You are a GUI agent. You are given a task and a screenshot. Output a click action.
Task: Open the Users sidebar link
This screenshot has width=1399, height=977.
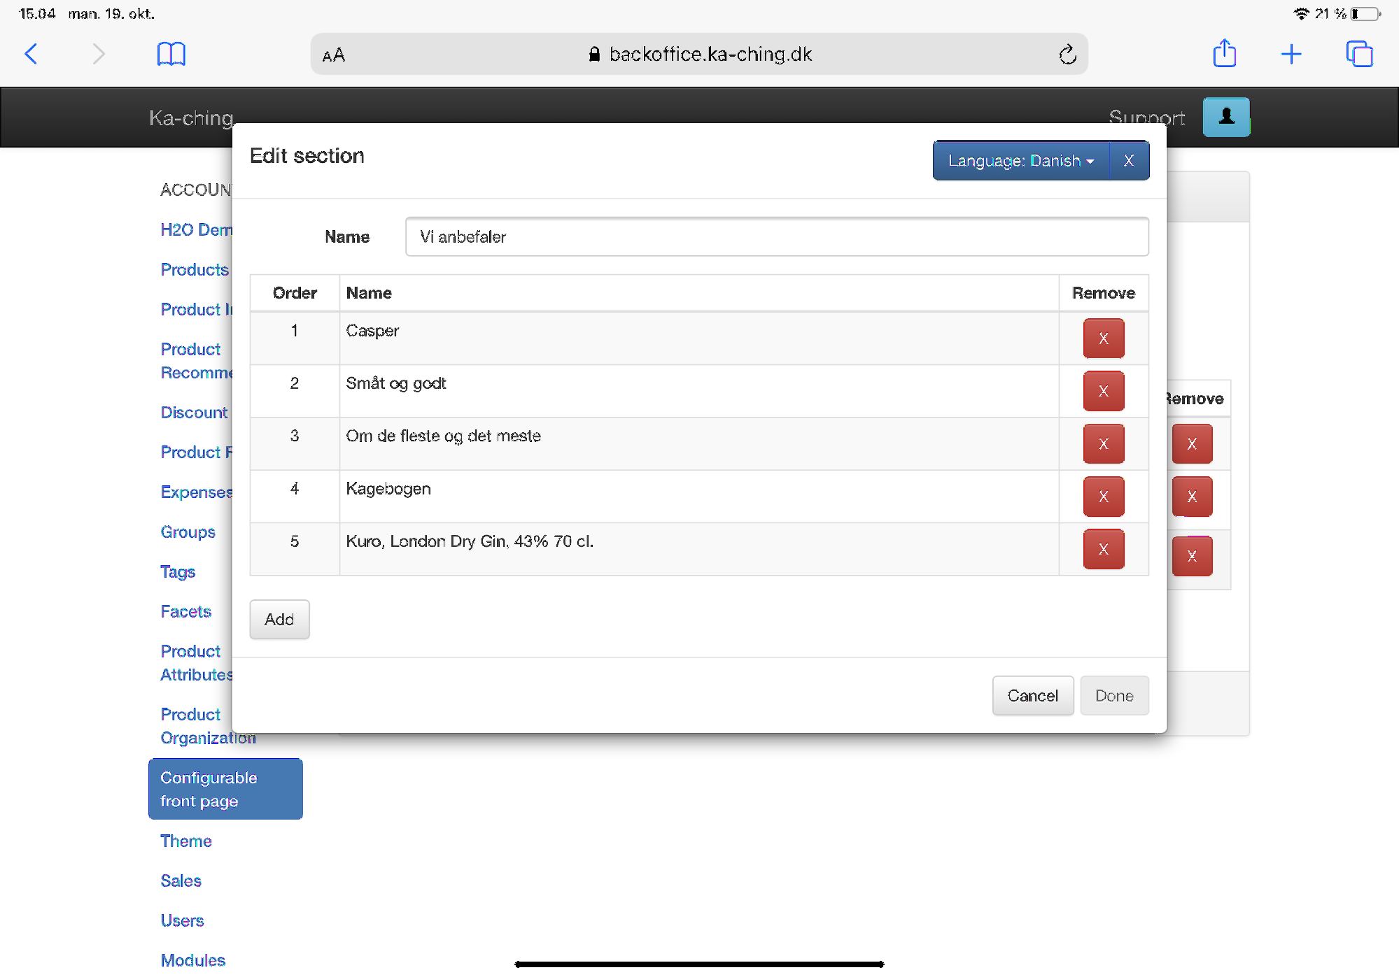(182, 920)
